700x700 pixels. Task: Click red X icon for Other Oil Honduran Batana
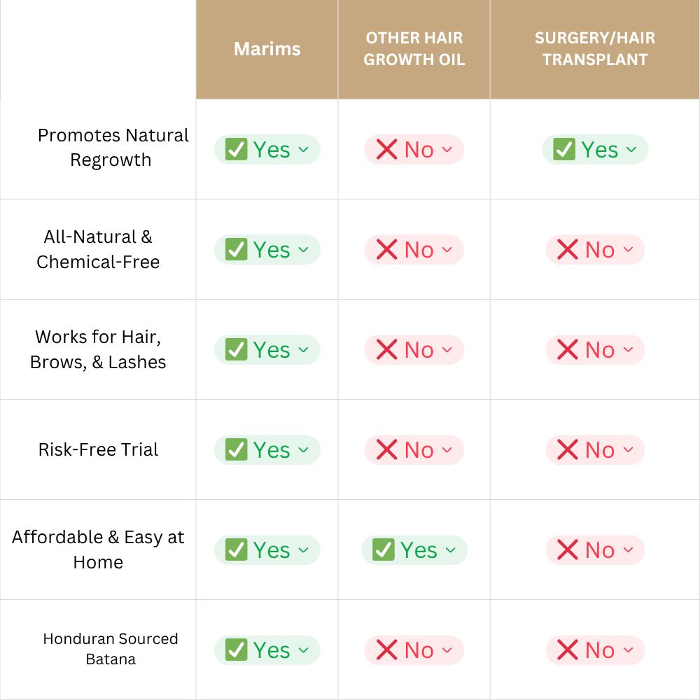click(x=386, y=650)
